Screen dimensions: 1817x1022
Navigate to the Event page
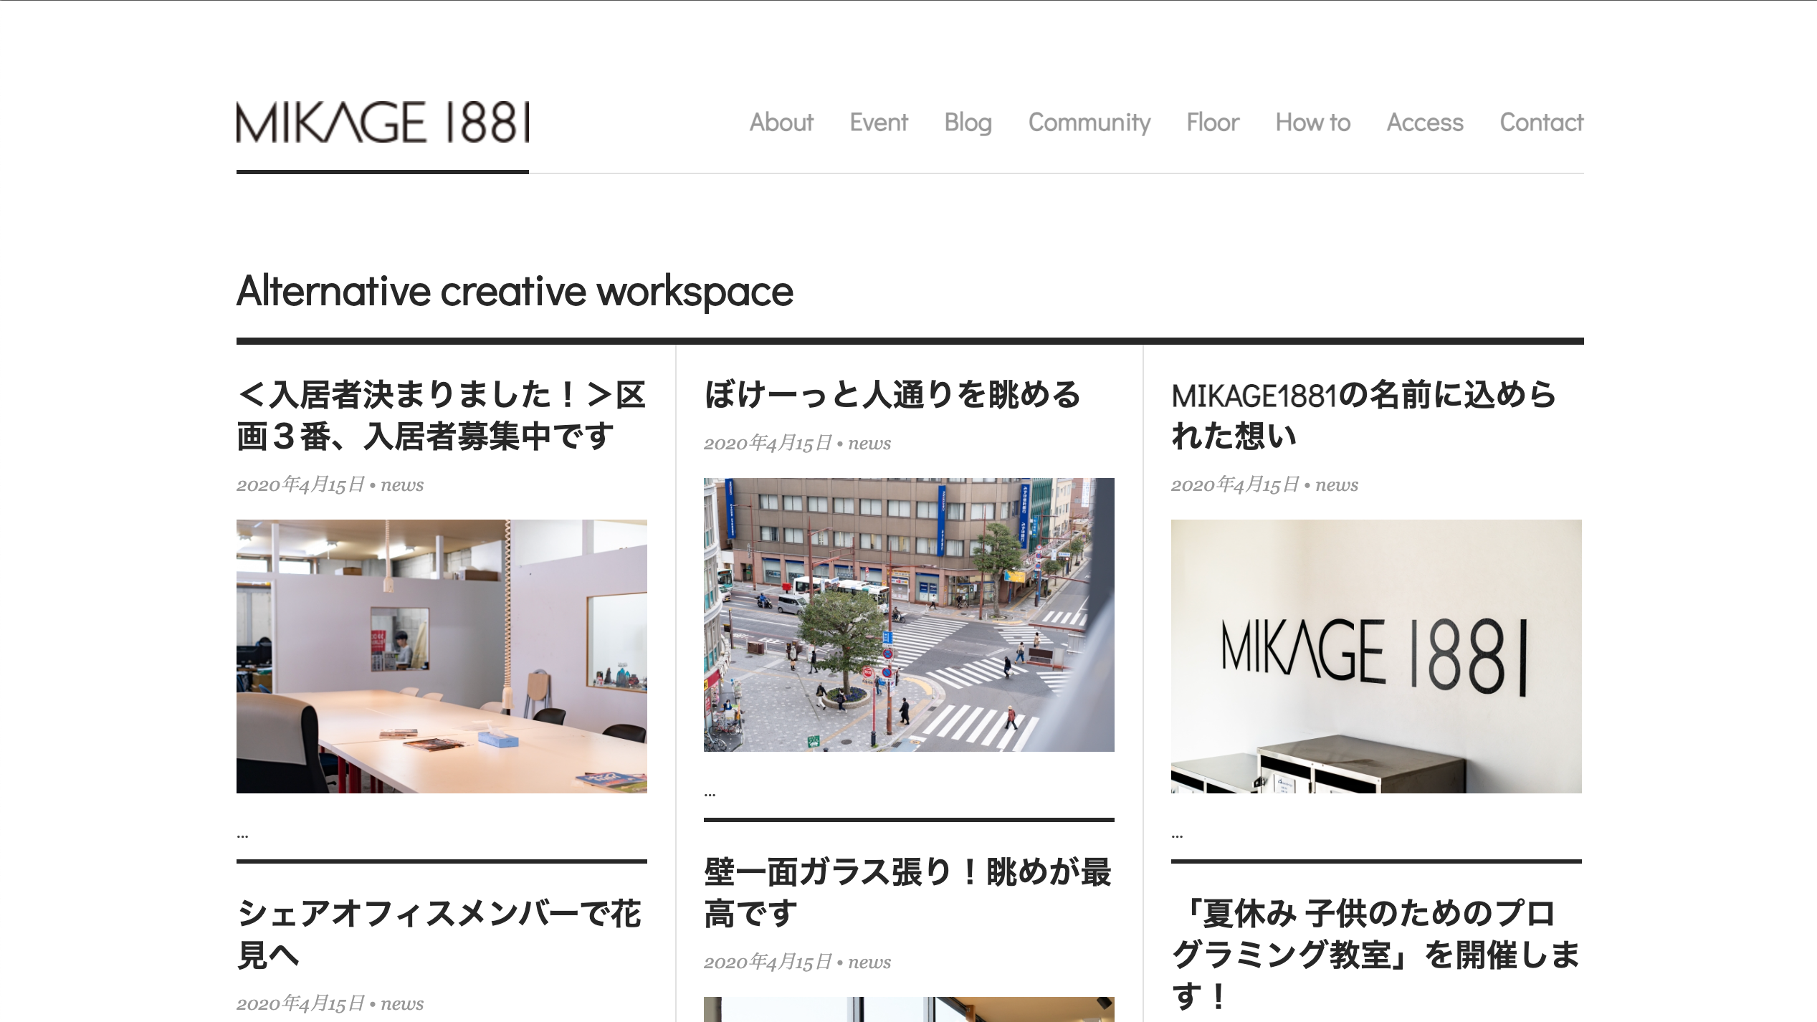878,123
